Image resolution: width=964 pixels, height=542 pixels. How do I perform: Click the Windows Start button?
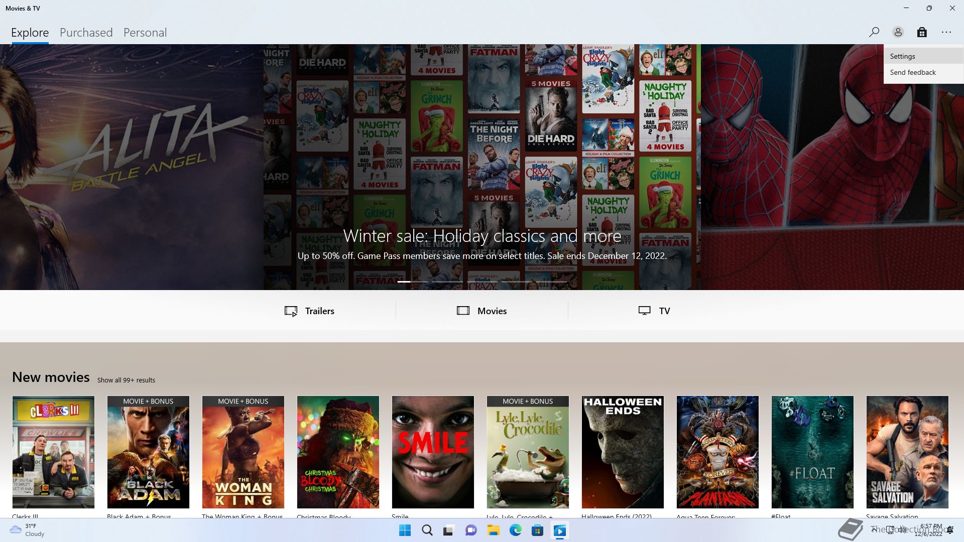[405, 530]
